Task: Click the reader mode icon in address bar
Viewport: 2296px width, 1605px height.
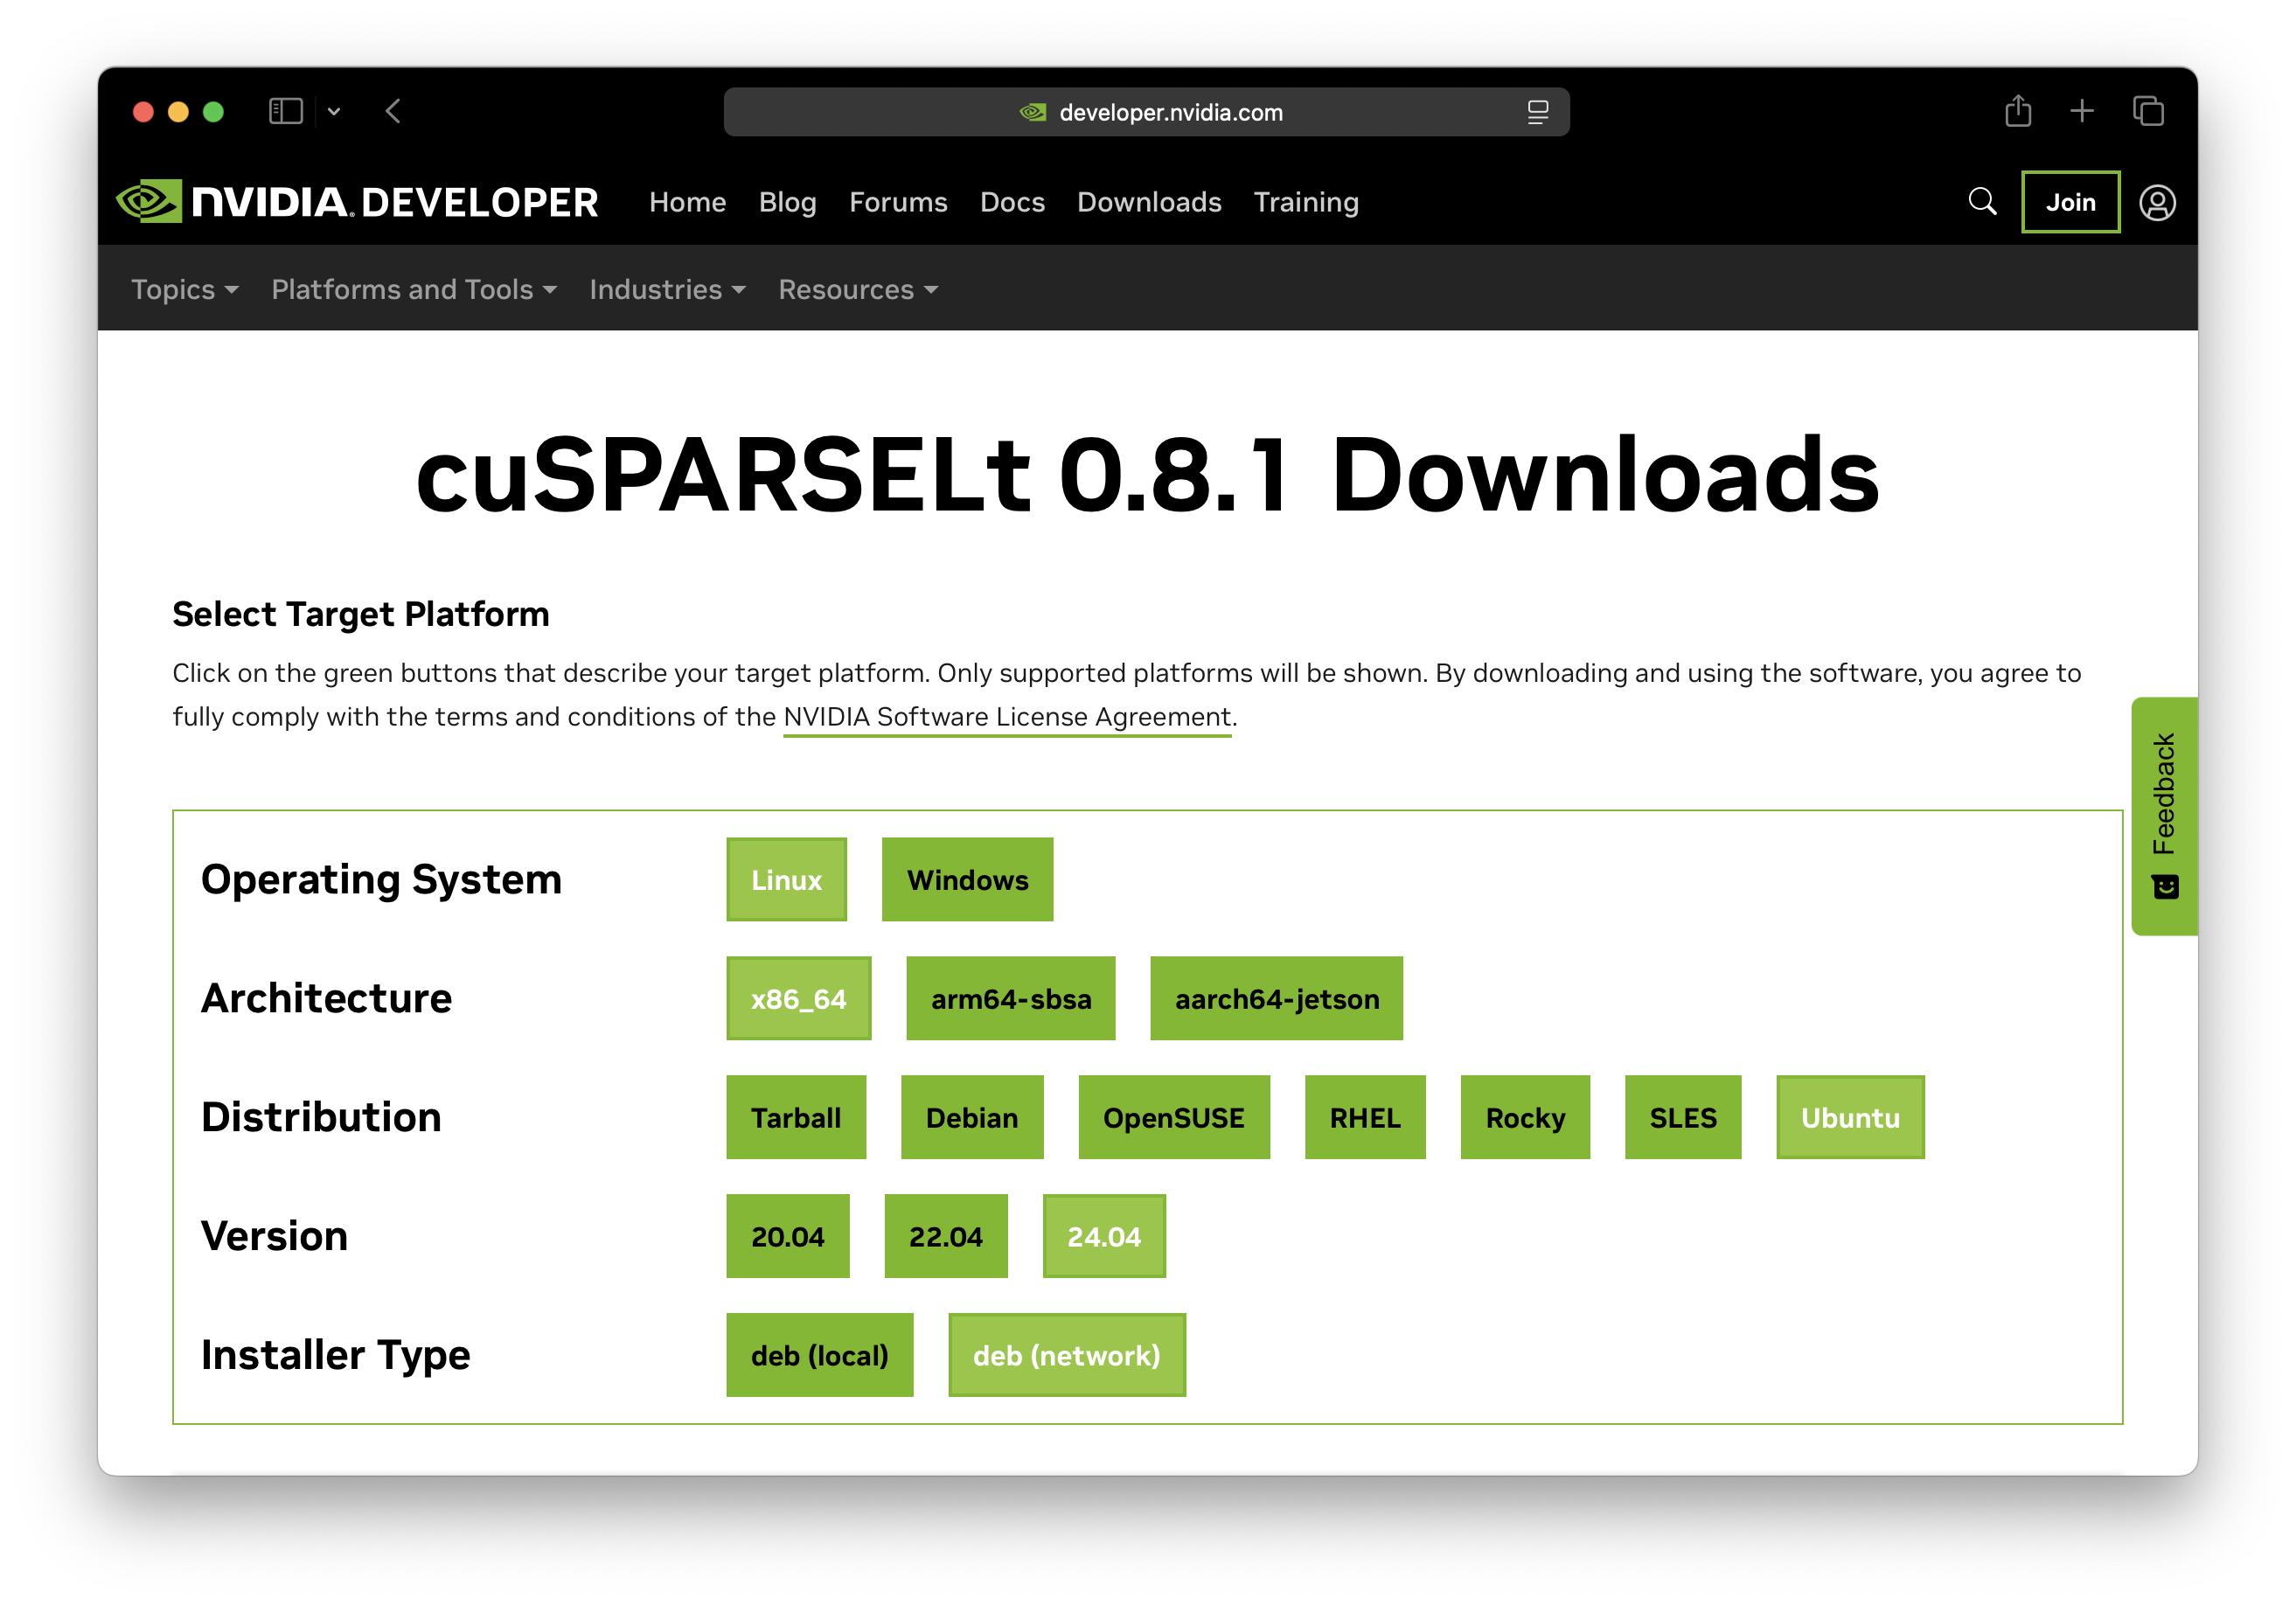Action: 1537,112
